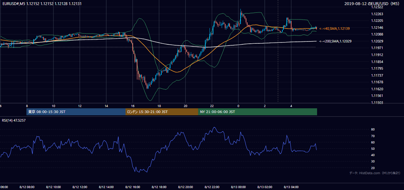
Task: Click RSI scale value 60
Action: click(373, 142)
